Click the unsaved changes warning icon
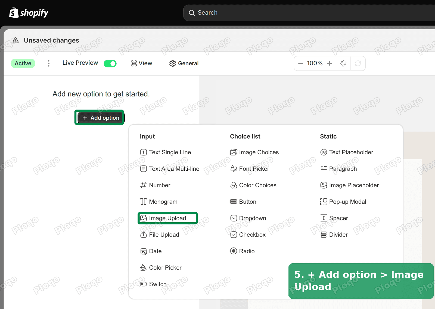The width and height of the screenshot is (435, 309). pyautogui.click(x=16, y=40)
